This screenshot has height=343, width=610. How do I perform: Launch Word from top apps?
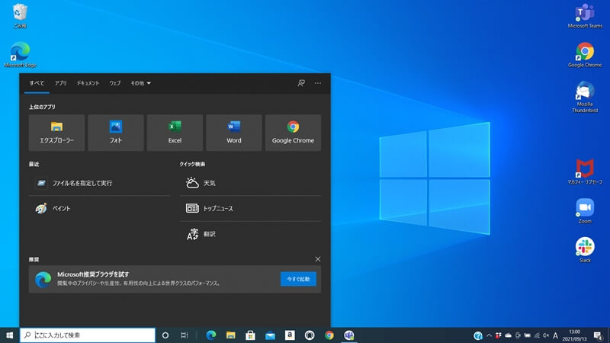click(x=234, y=133)
